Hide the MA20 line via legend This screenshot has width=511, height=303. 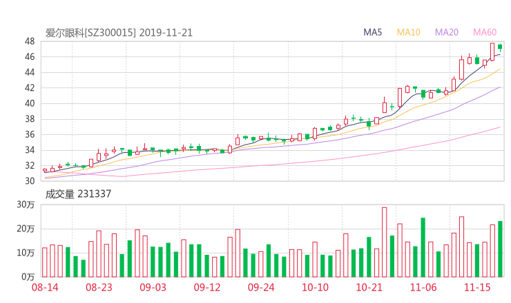pos(446,32)
